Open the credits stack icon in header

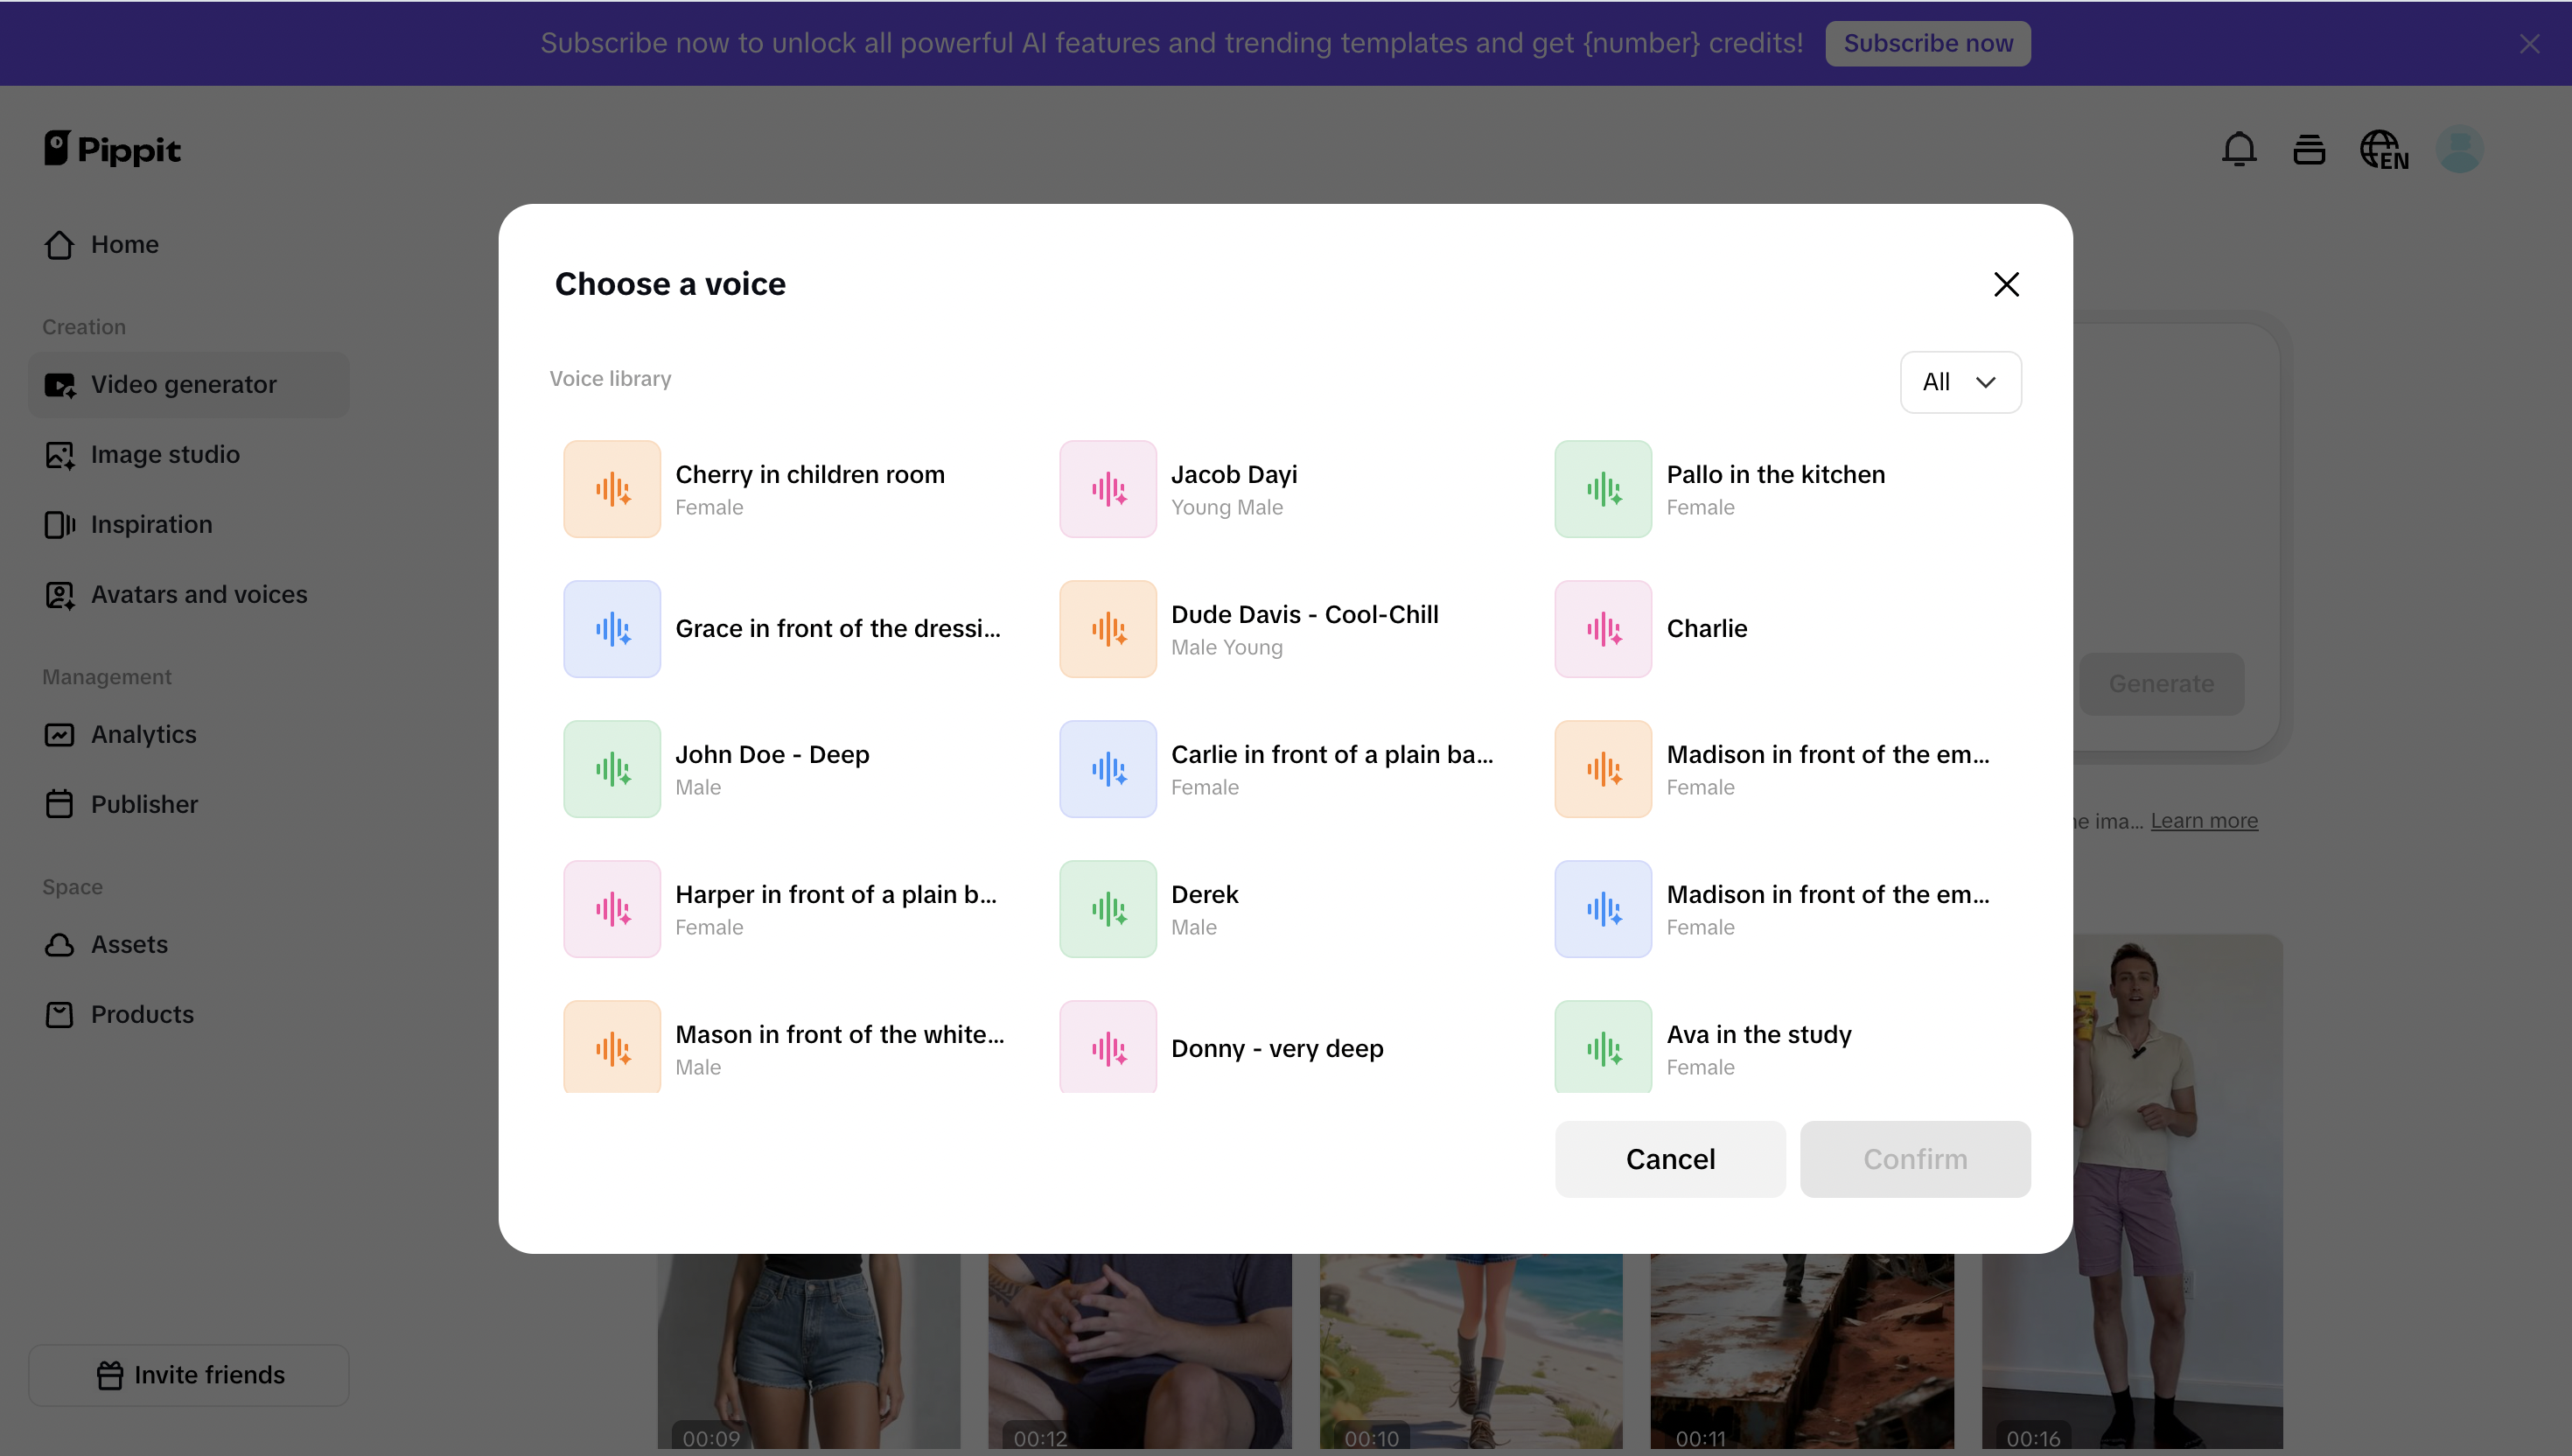[2308, 149]
